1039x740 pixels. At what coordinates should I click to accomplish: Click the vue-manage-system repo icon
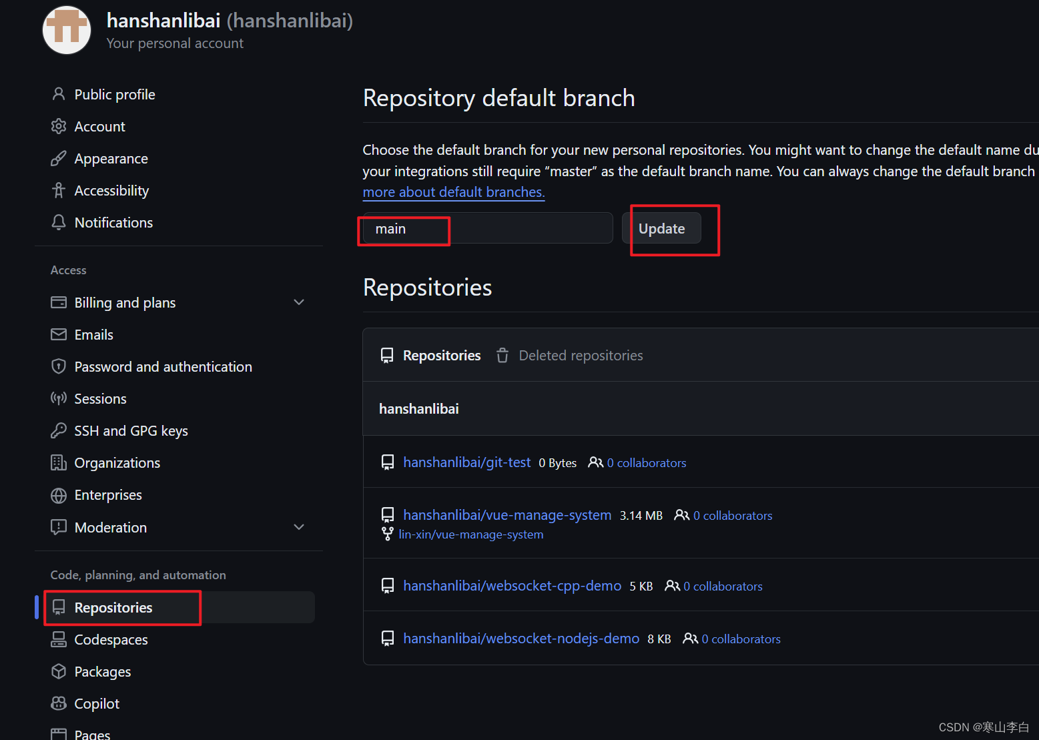coord(388,515)
